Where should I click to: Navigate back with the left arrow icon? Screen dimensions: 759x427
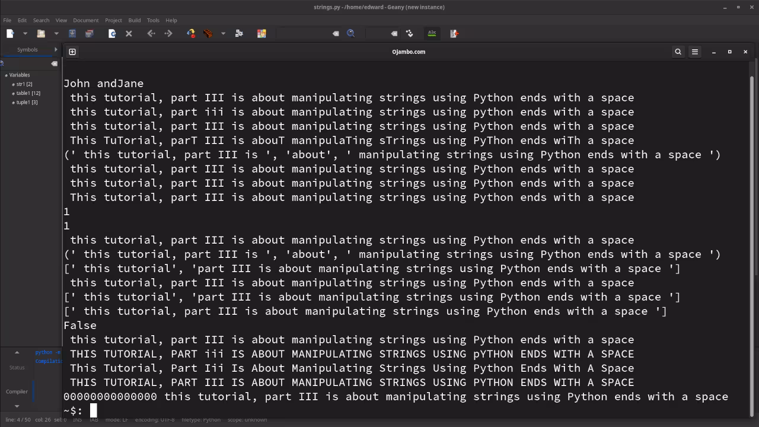151,34
